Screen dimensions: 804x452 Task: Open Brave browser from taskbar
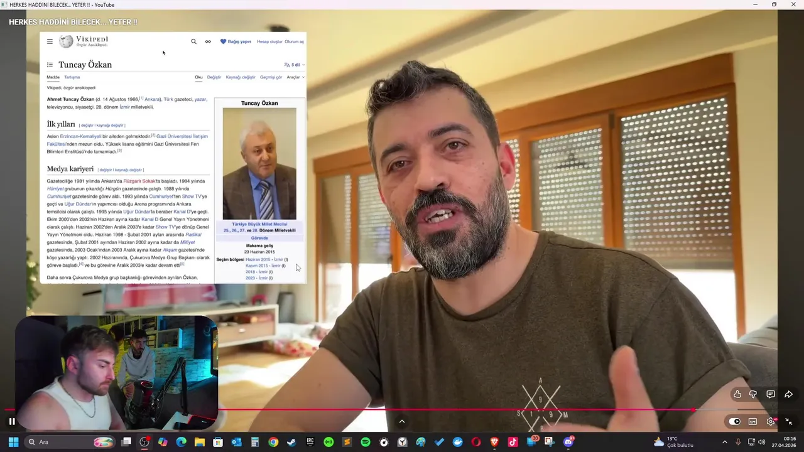(x=494, y=442)
